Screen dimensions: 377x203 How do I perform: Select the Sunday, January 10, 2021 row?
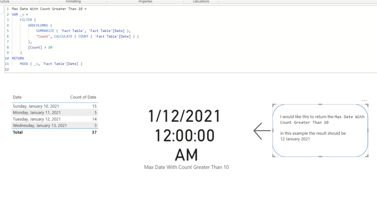coord(55,106)
